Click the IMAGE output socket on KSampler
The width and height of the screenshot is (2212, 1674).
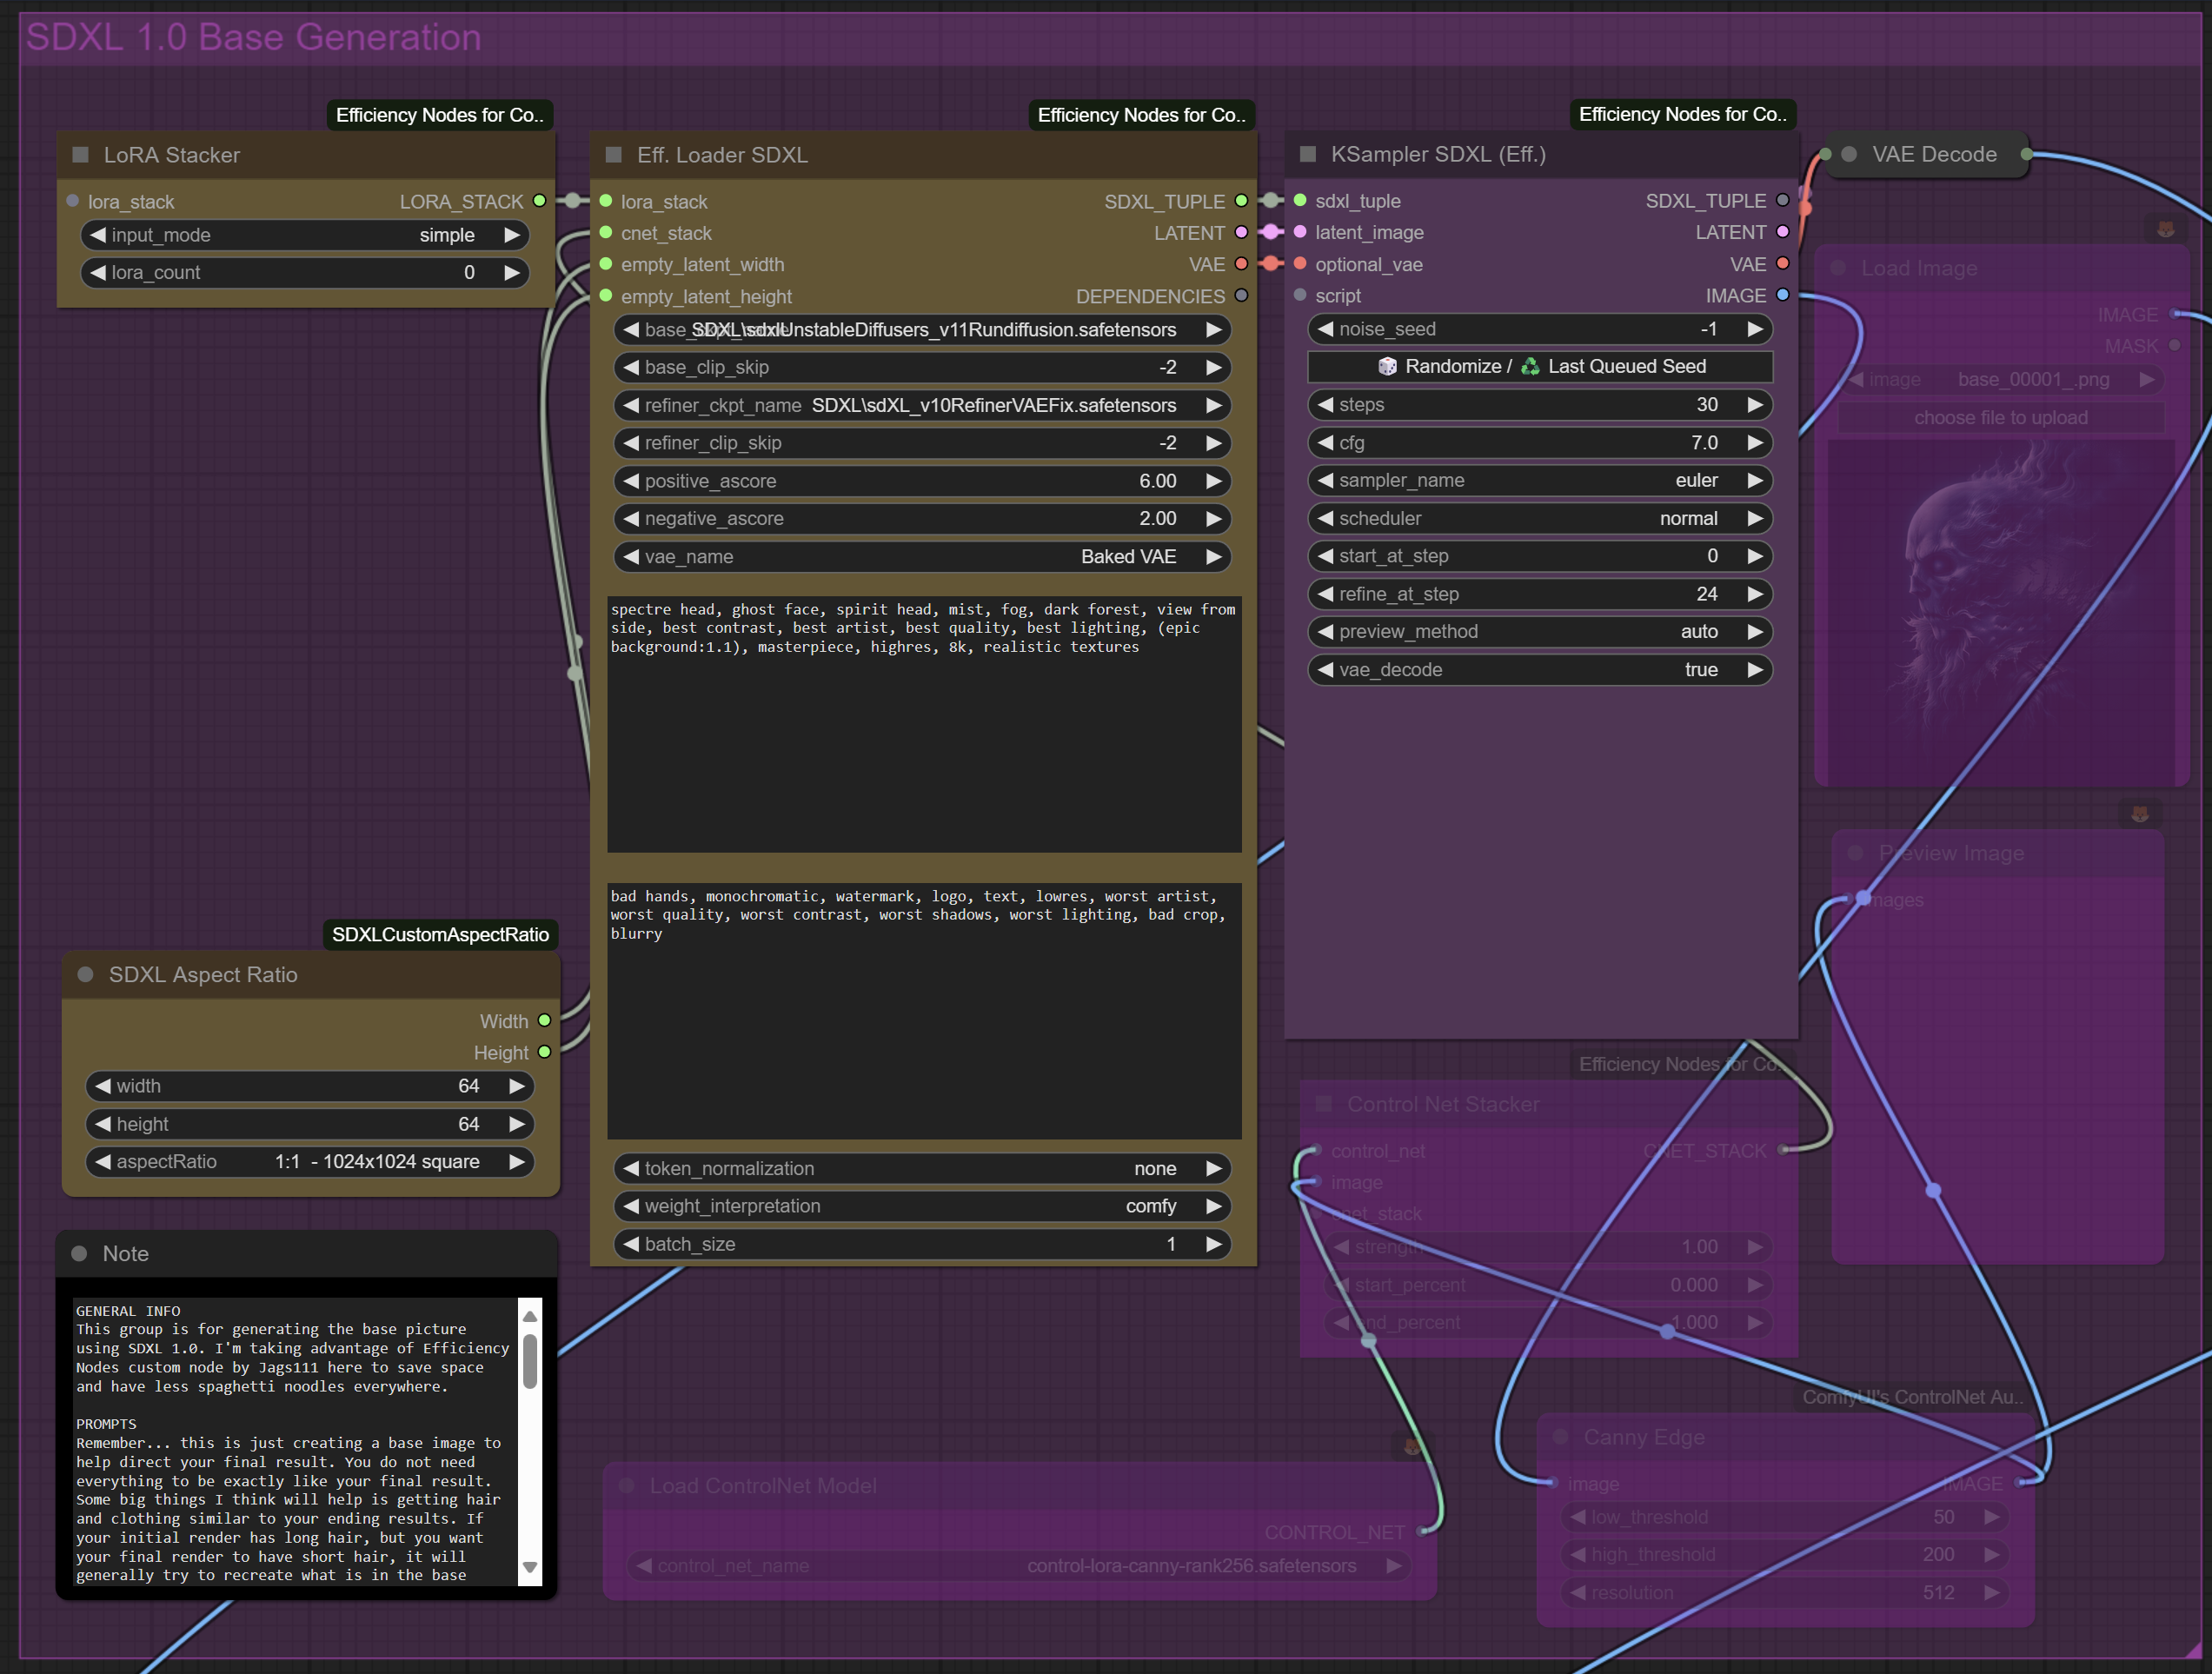(x=1783, y=295)
